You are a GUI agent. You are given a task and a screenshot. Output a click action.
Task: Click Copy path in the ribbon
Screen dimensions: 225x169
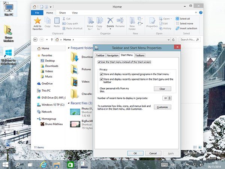[x=70, y=24]
